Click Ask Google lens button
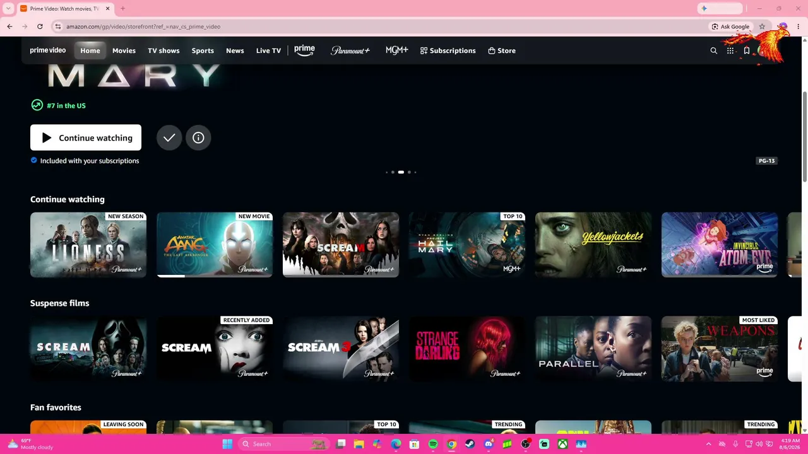 point(730,26)
